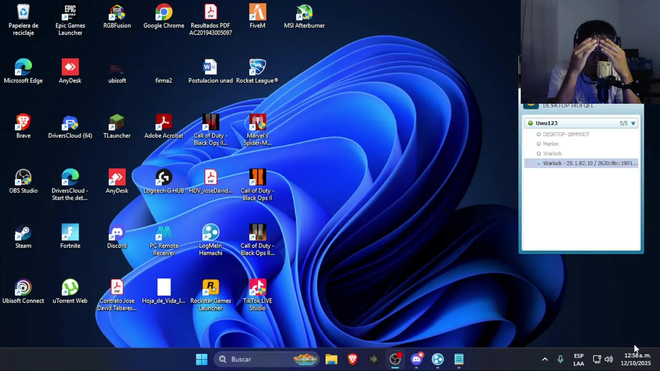Open the Windows Start menu
The height and width of the screenshot is (371, 660).
coord(202,359)
